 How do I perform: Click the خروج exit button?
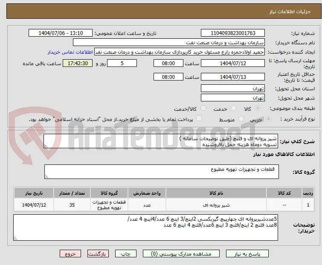click(x=70, y=254)
